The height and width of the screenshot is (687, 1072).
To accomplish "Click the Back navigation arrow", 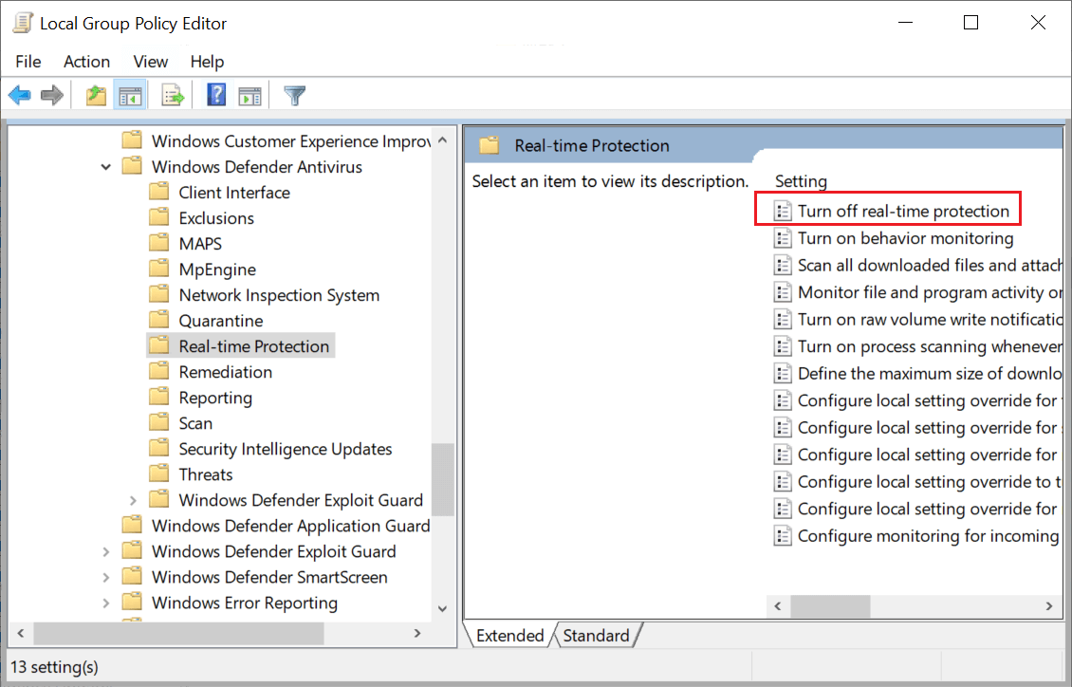I will pos(20,94).
